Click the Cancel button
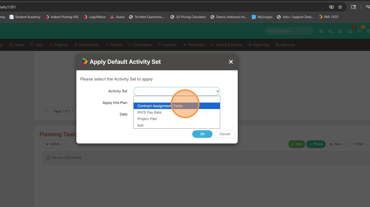Image resolution: width=370 pixels, height=207 pixels. pos(225,134)
